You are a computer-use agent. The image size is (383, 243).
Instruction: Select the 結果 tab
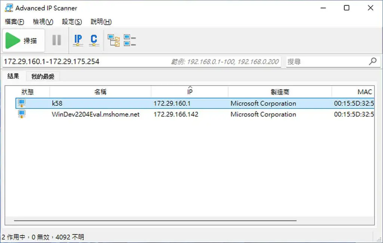tap(13, 76)
